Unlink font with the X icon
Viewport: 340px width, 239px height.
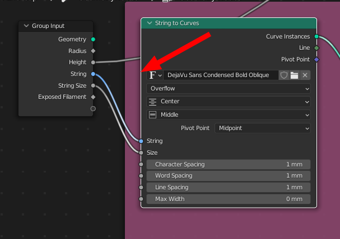click(x=305, y=75)
